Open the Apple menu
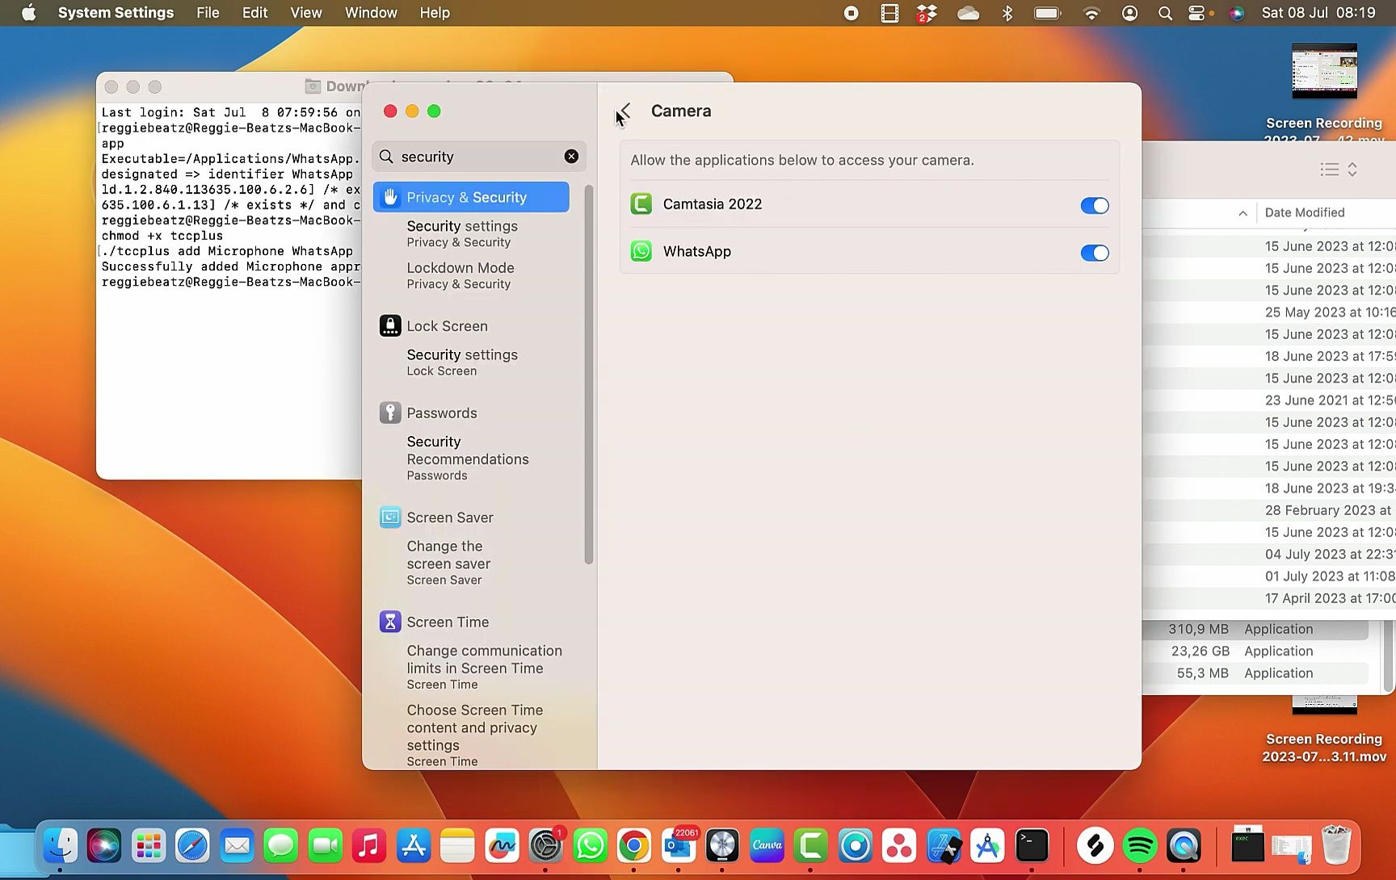Image resolution: width=1396 pixels, height=880 pixels. click(x=28, y=13)
